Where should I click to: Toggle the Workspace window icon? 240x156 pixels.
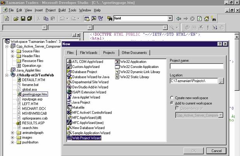87,19
